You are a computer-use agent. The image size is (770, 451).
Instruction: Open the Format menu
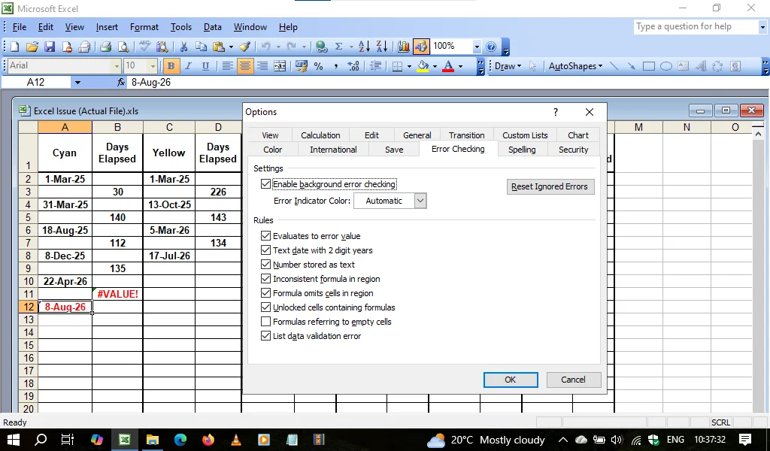(144, 27)
